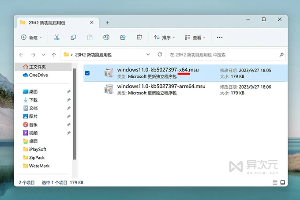Click the Copy icon in toolbar
The image size is (300, 200).
73,38
